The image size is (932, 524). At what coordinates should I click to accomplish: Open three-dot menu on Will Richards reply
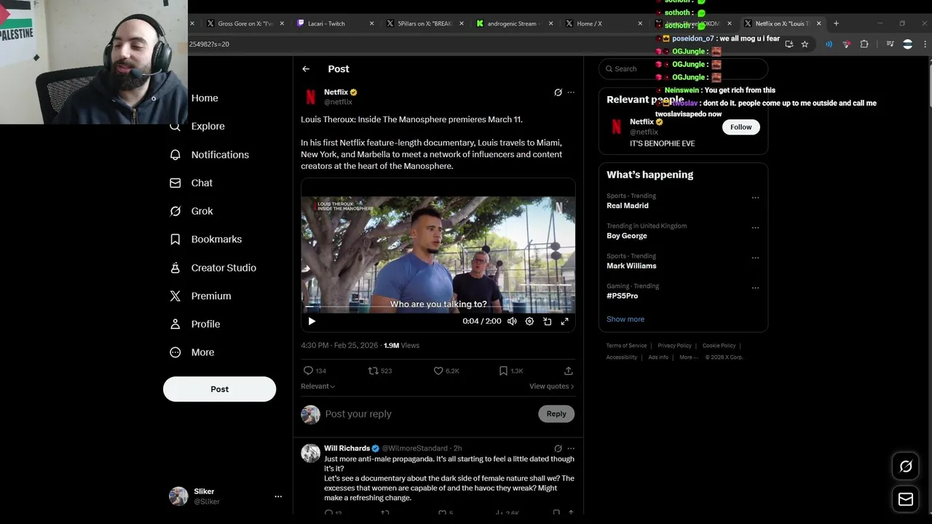571,448
